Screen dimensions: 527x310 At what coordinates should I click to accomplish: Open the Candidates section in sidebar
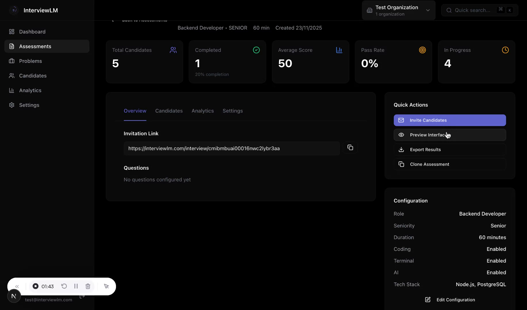click(x=33, y=75)
